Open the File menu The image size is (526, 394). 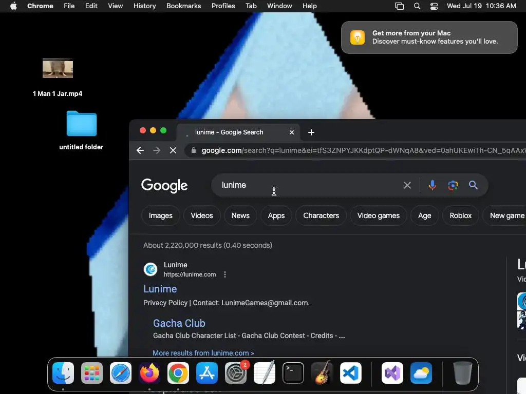pyautogui.click(x=69, y=6)
